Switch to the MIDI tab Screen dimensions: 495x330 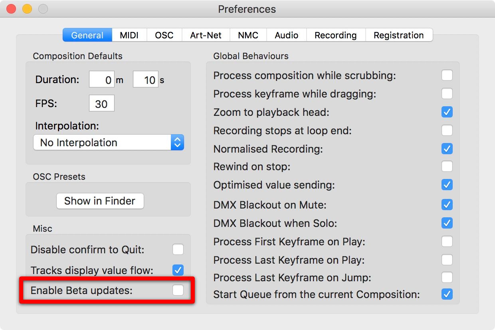pyautogui.click(x=129, y=35)
